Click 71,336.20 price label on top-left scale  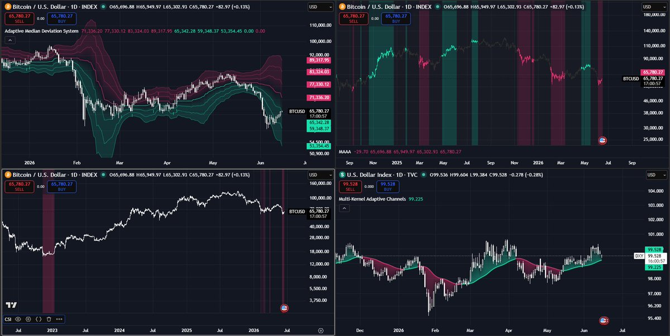pyautogui.click(x=319, y=98)
